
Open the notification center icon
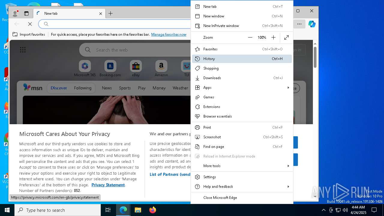coord(374,210)
